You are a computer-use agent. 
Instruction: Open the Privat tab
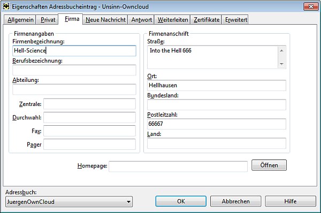(x=48, y=20)
